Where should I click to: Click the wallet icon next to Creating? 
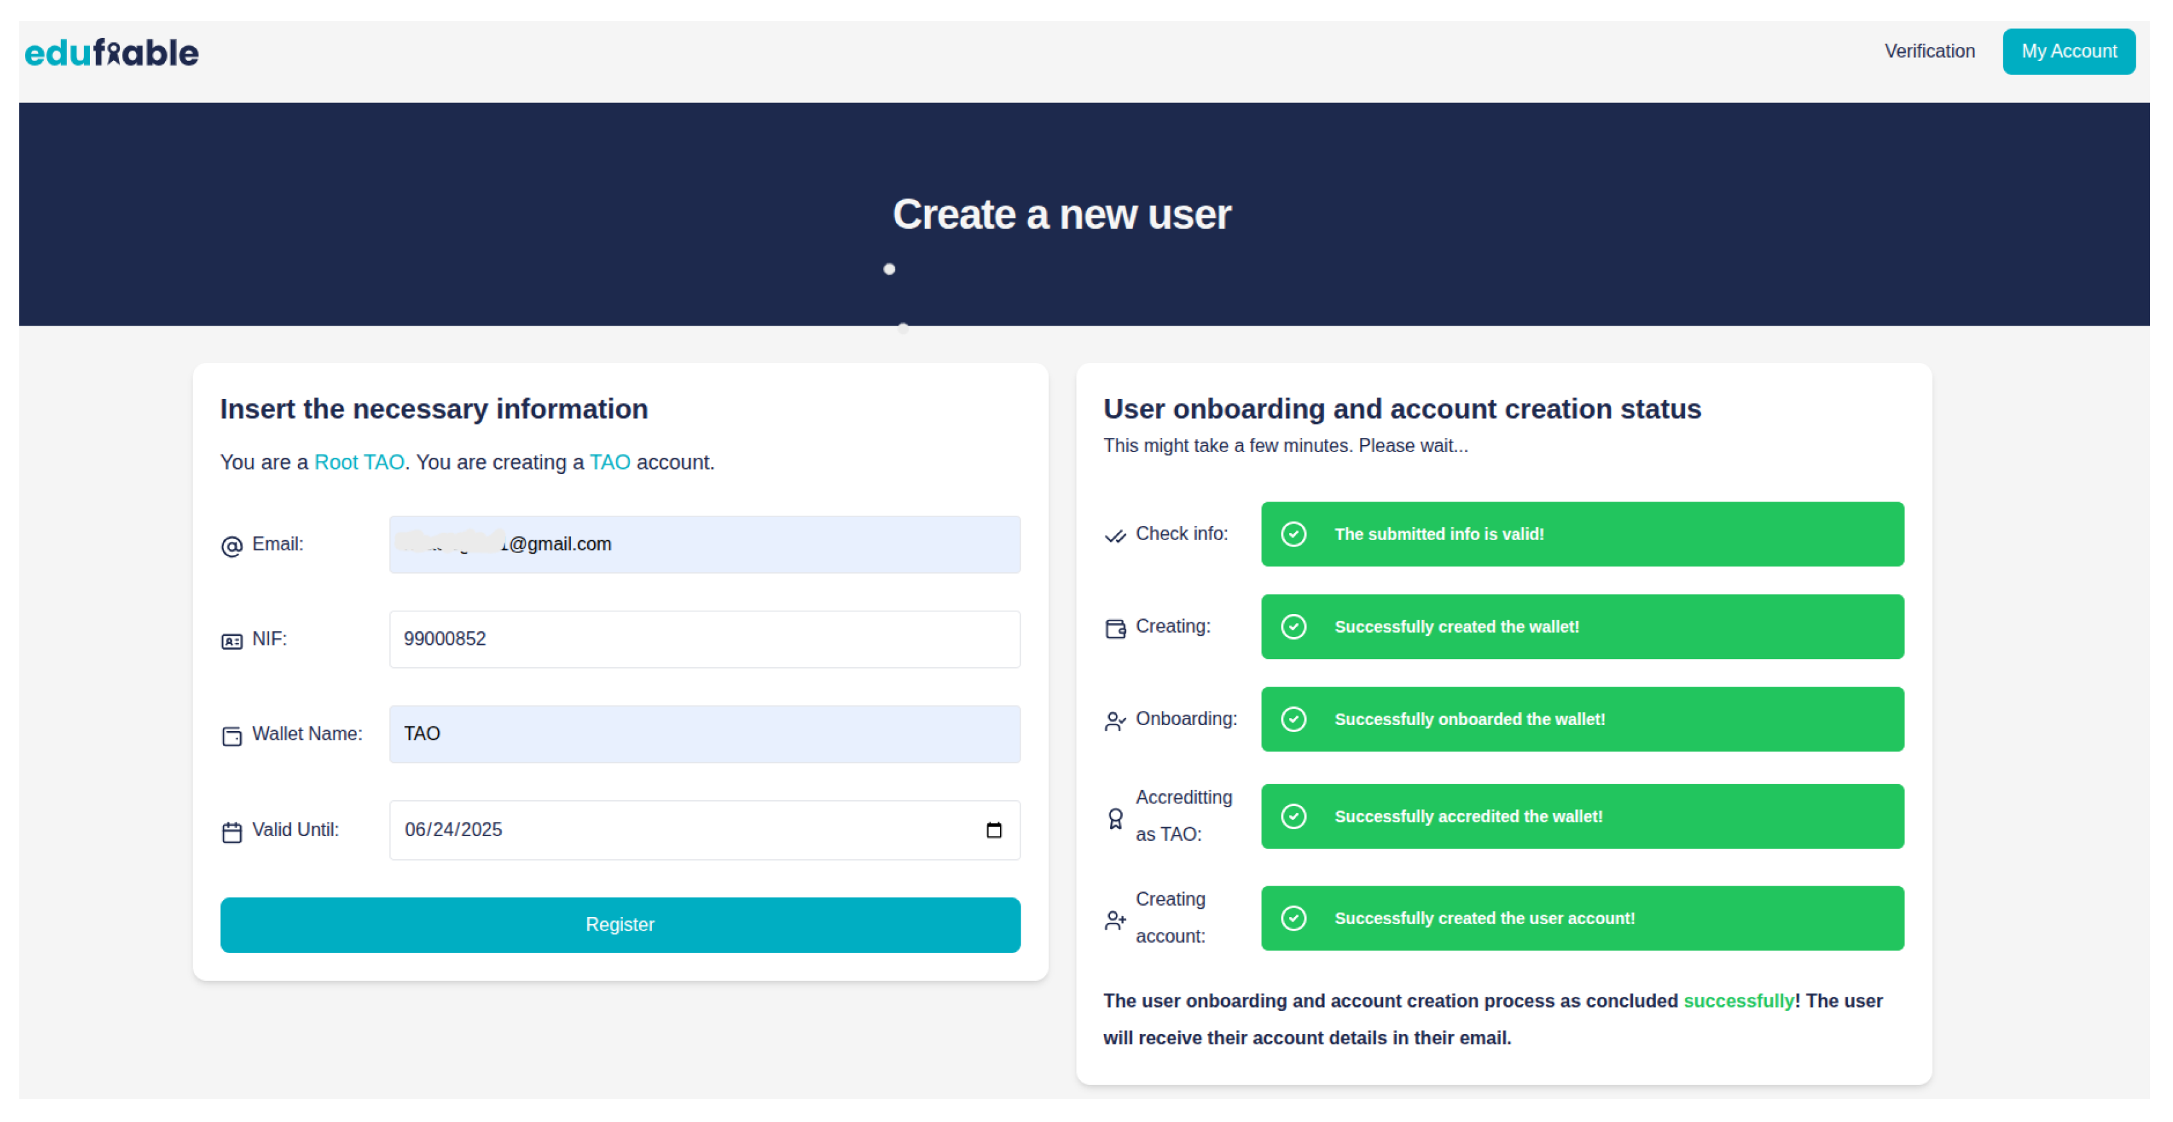[x=1114, y=629]
